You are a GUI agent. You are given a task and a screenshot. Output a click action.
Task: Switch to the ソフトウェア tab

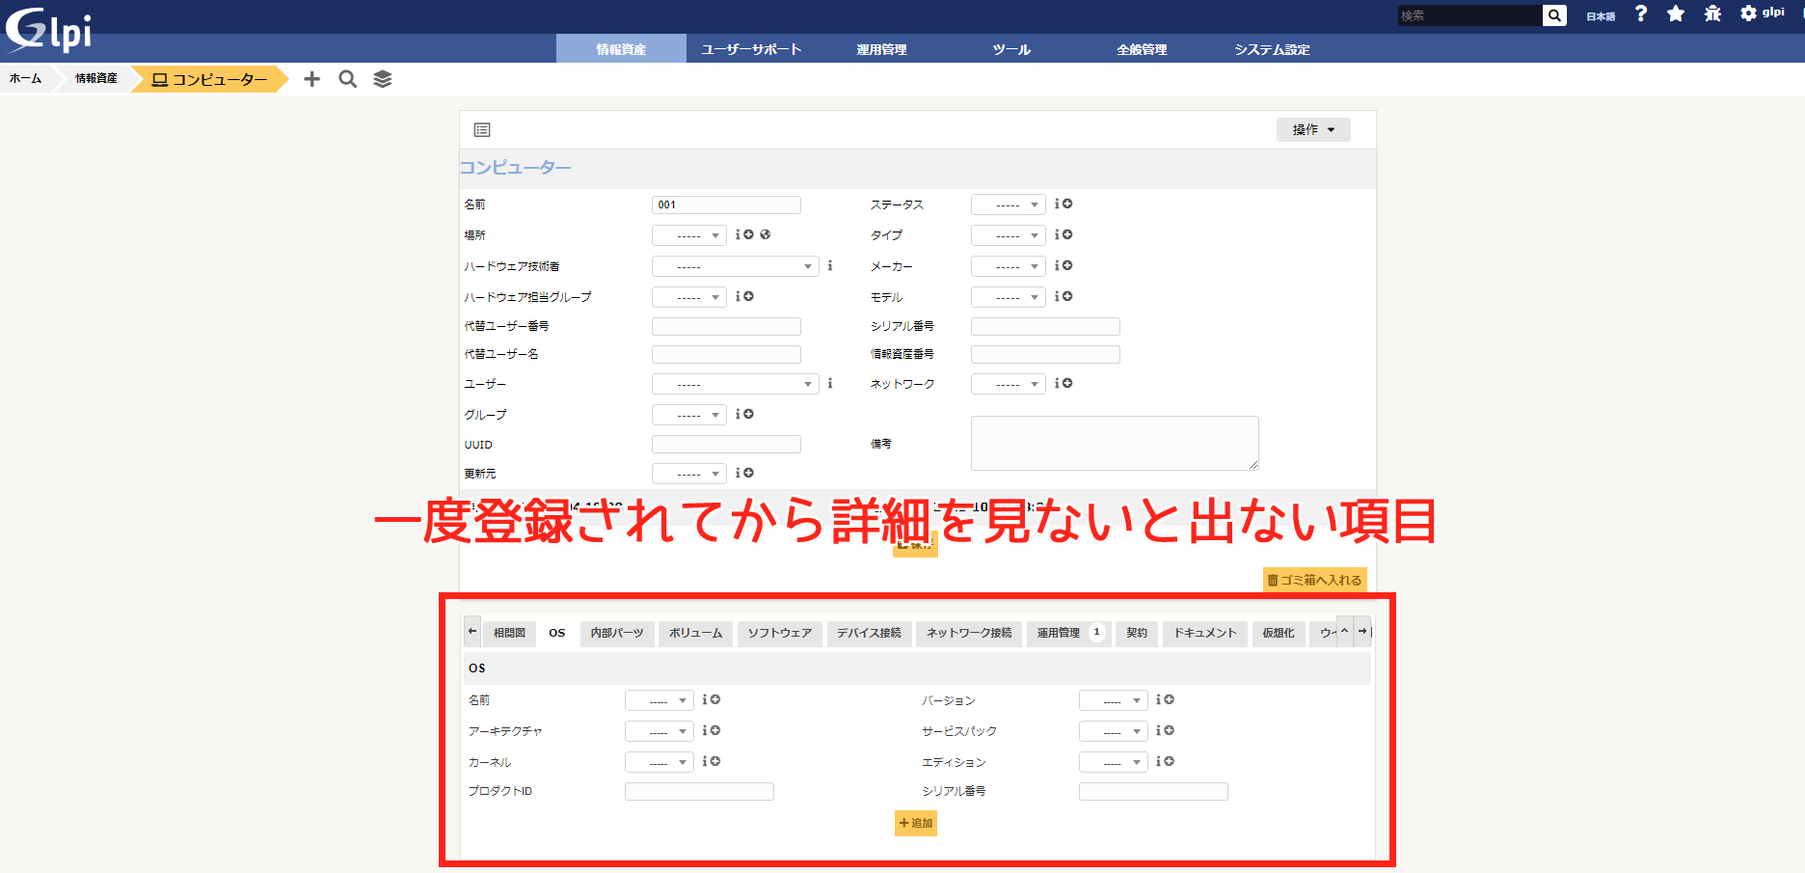pos(779,633)
